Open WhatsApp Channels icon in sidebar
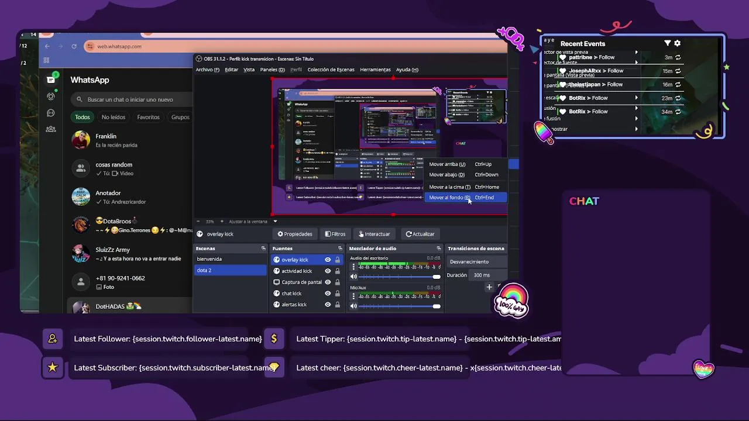This screenshot has height=421, width=749. click(51, 113)
